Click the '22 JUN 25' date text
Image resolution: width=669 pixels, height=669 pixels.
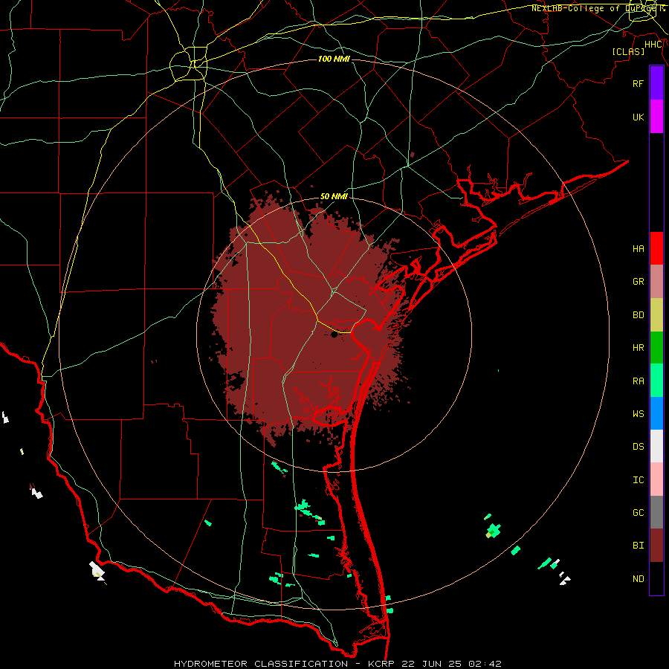(x=431, y=664)
